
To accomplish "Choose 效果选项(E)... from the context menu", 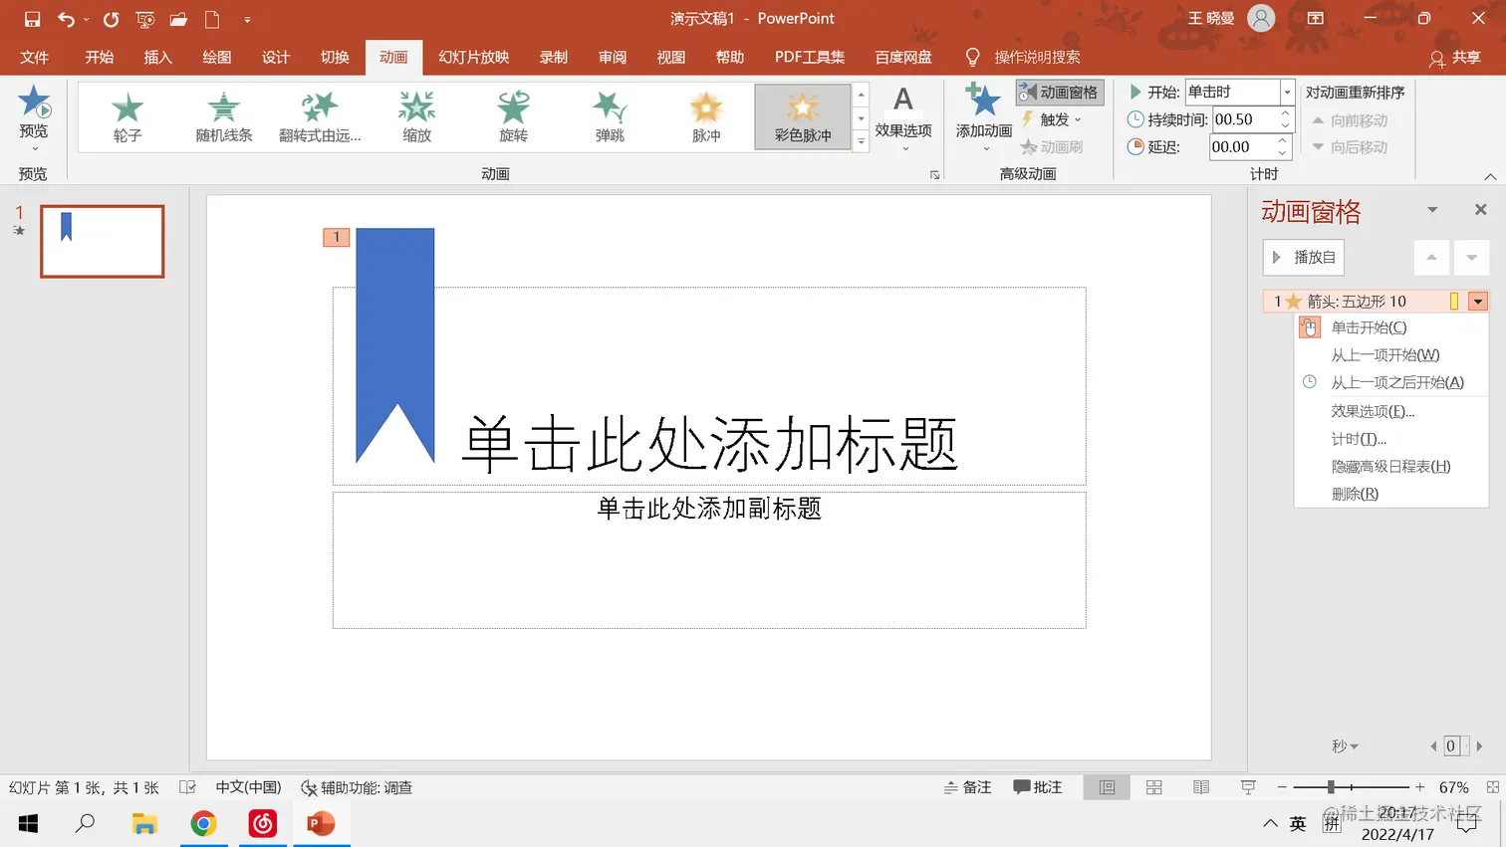I will (x=1391, y=411).
